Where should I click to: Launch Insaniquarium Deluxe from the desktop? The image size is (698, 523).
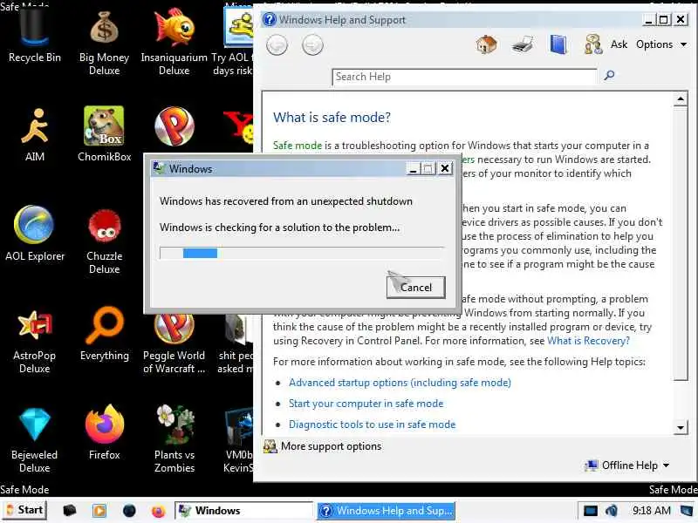click(x=174, y=43)
